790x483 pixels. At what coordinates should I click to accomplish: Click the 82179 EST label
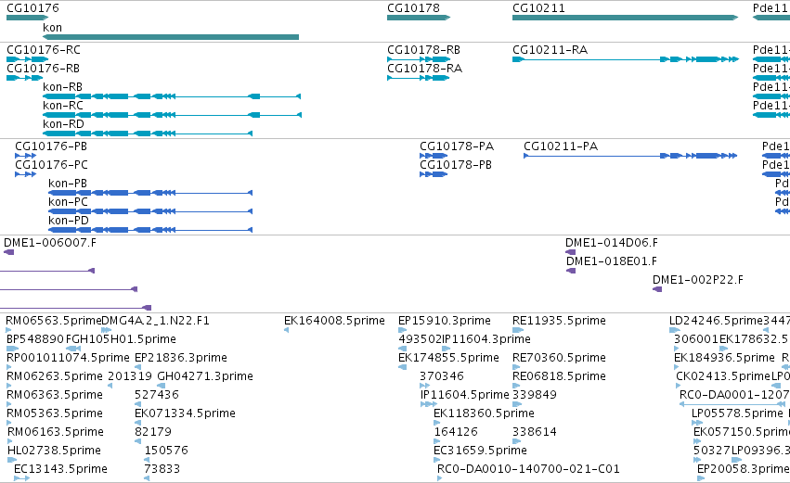(153, 432)
